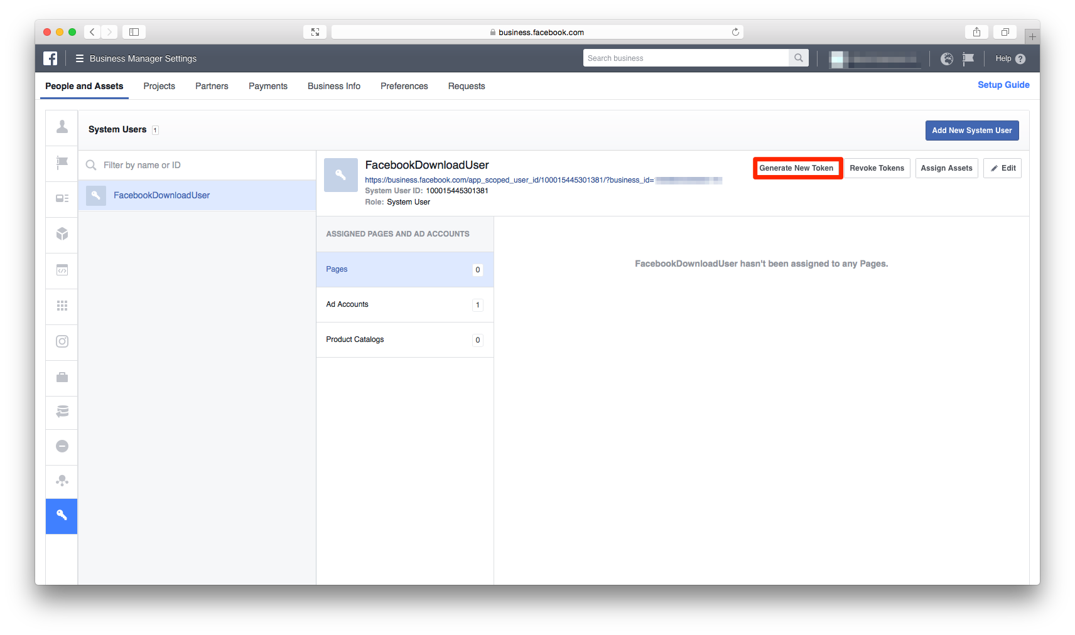This screenshot has height=635, width=1075.
Task: Open the business.facebook.com scoped user URL link
Action: [x=544, y=180]
